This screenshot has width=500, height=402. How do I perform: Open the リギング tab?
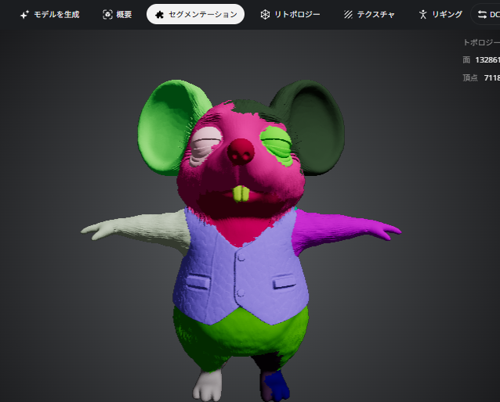440,14
